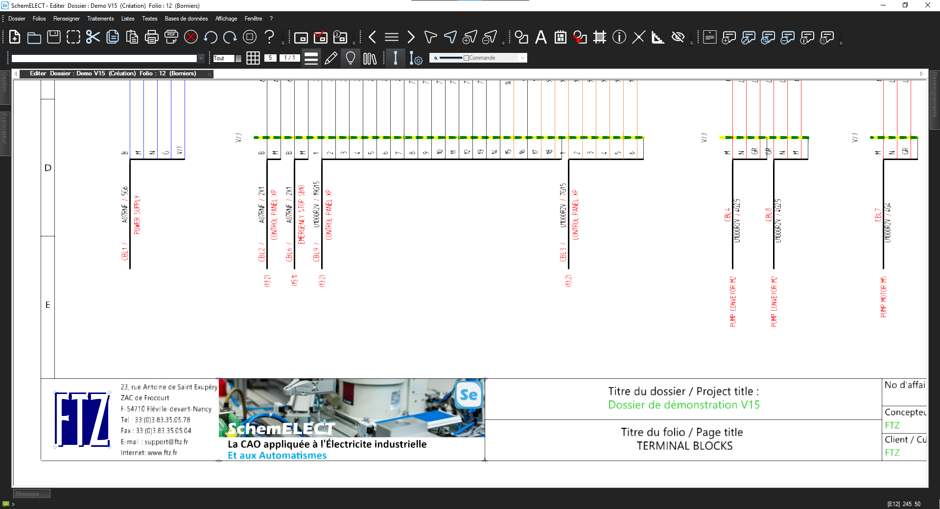
Task: Open the Bases de données menu
Action: [x=186, y=19]
